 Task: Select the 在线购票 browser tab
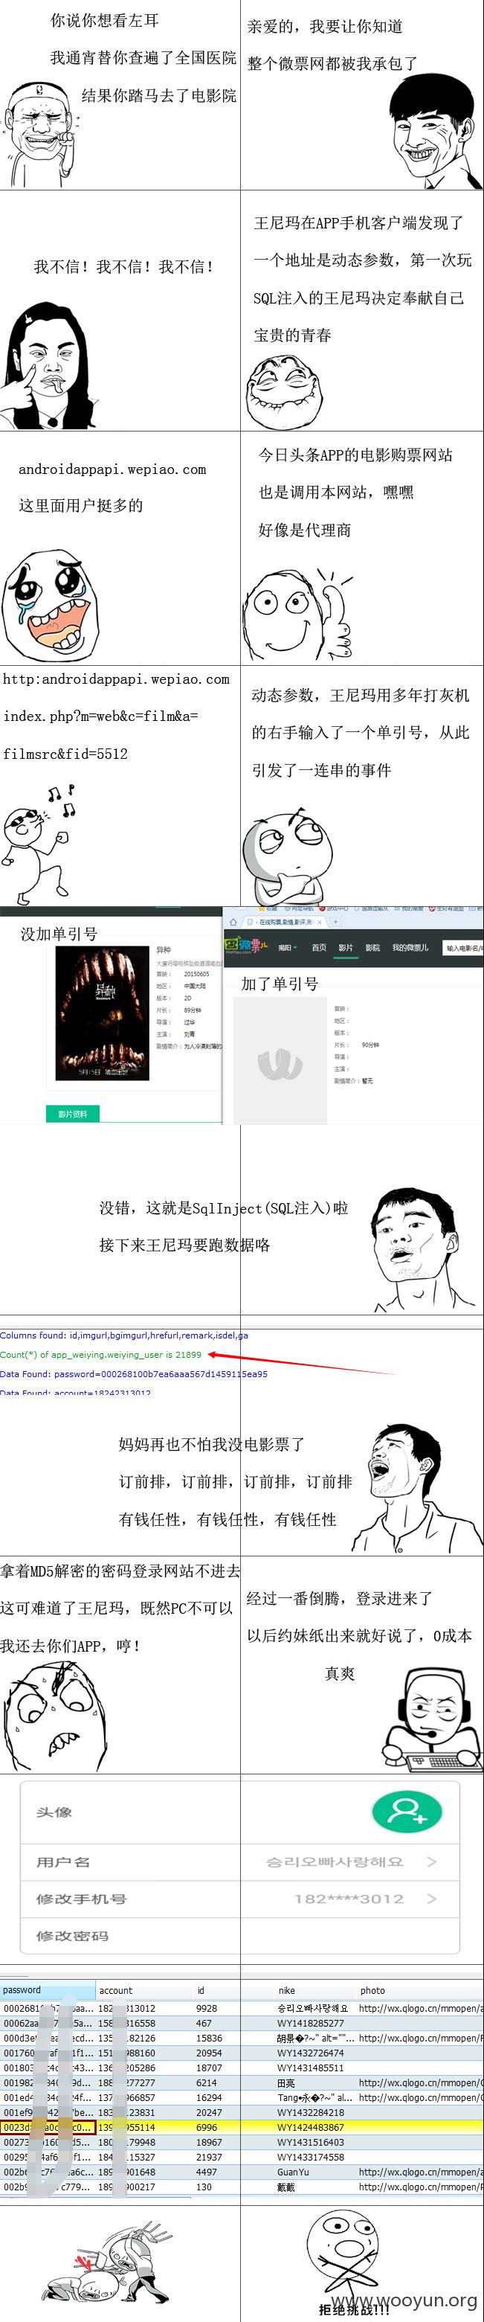285,922
